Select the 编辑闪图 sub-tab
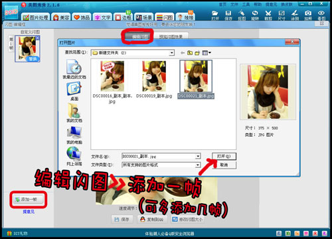332x239 pixels. [x=137, y=37]
